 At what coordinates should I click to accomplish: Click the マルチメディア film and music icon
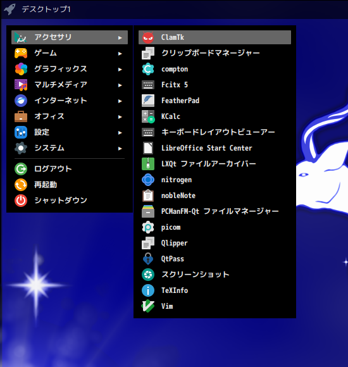pyautogui.click(x=21, y=85)
